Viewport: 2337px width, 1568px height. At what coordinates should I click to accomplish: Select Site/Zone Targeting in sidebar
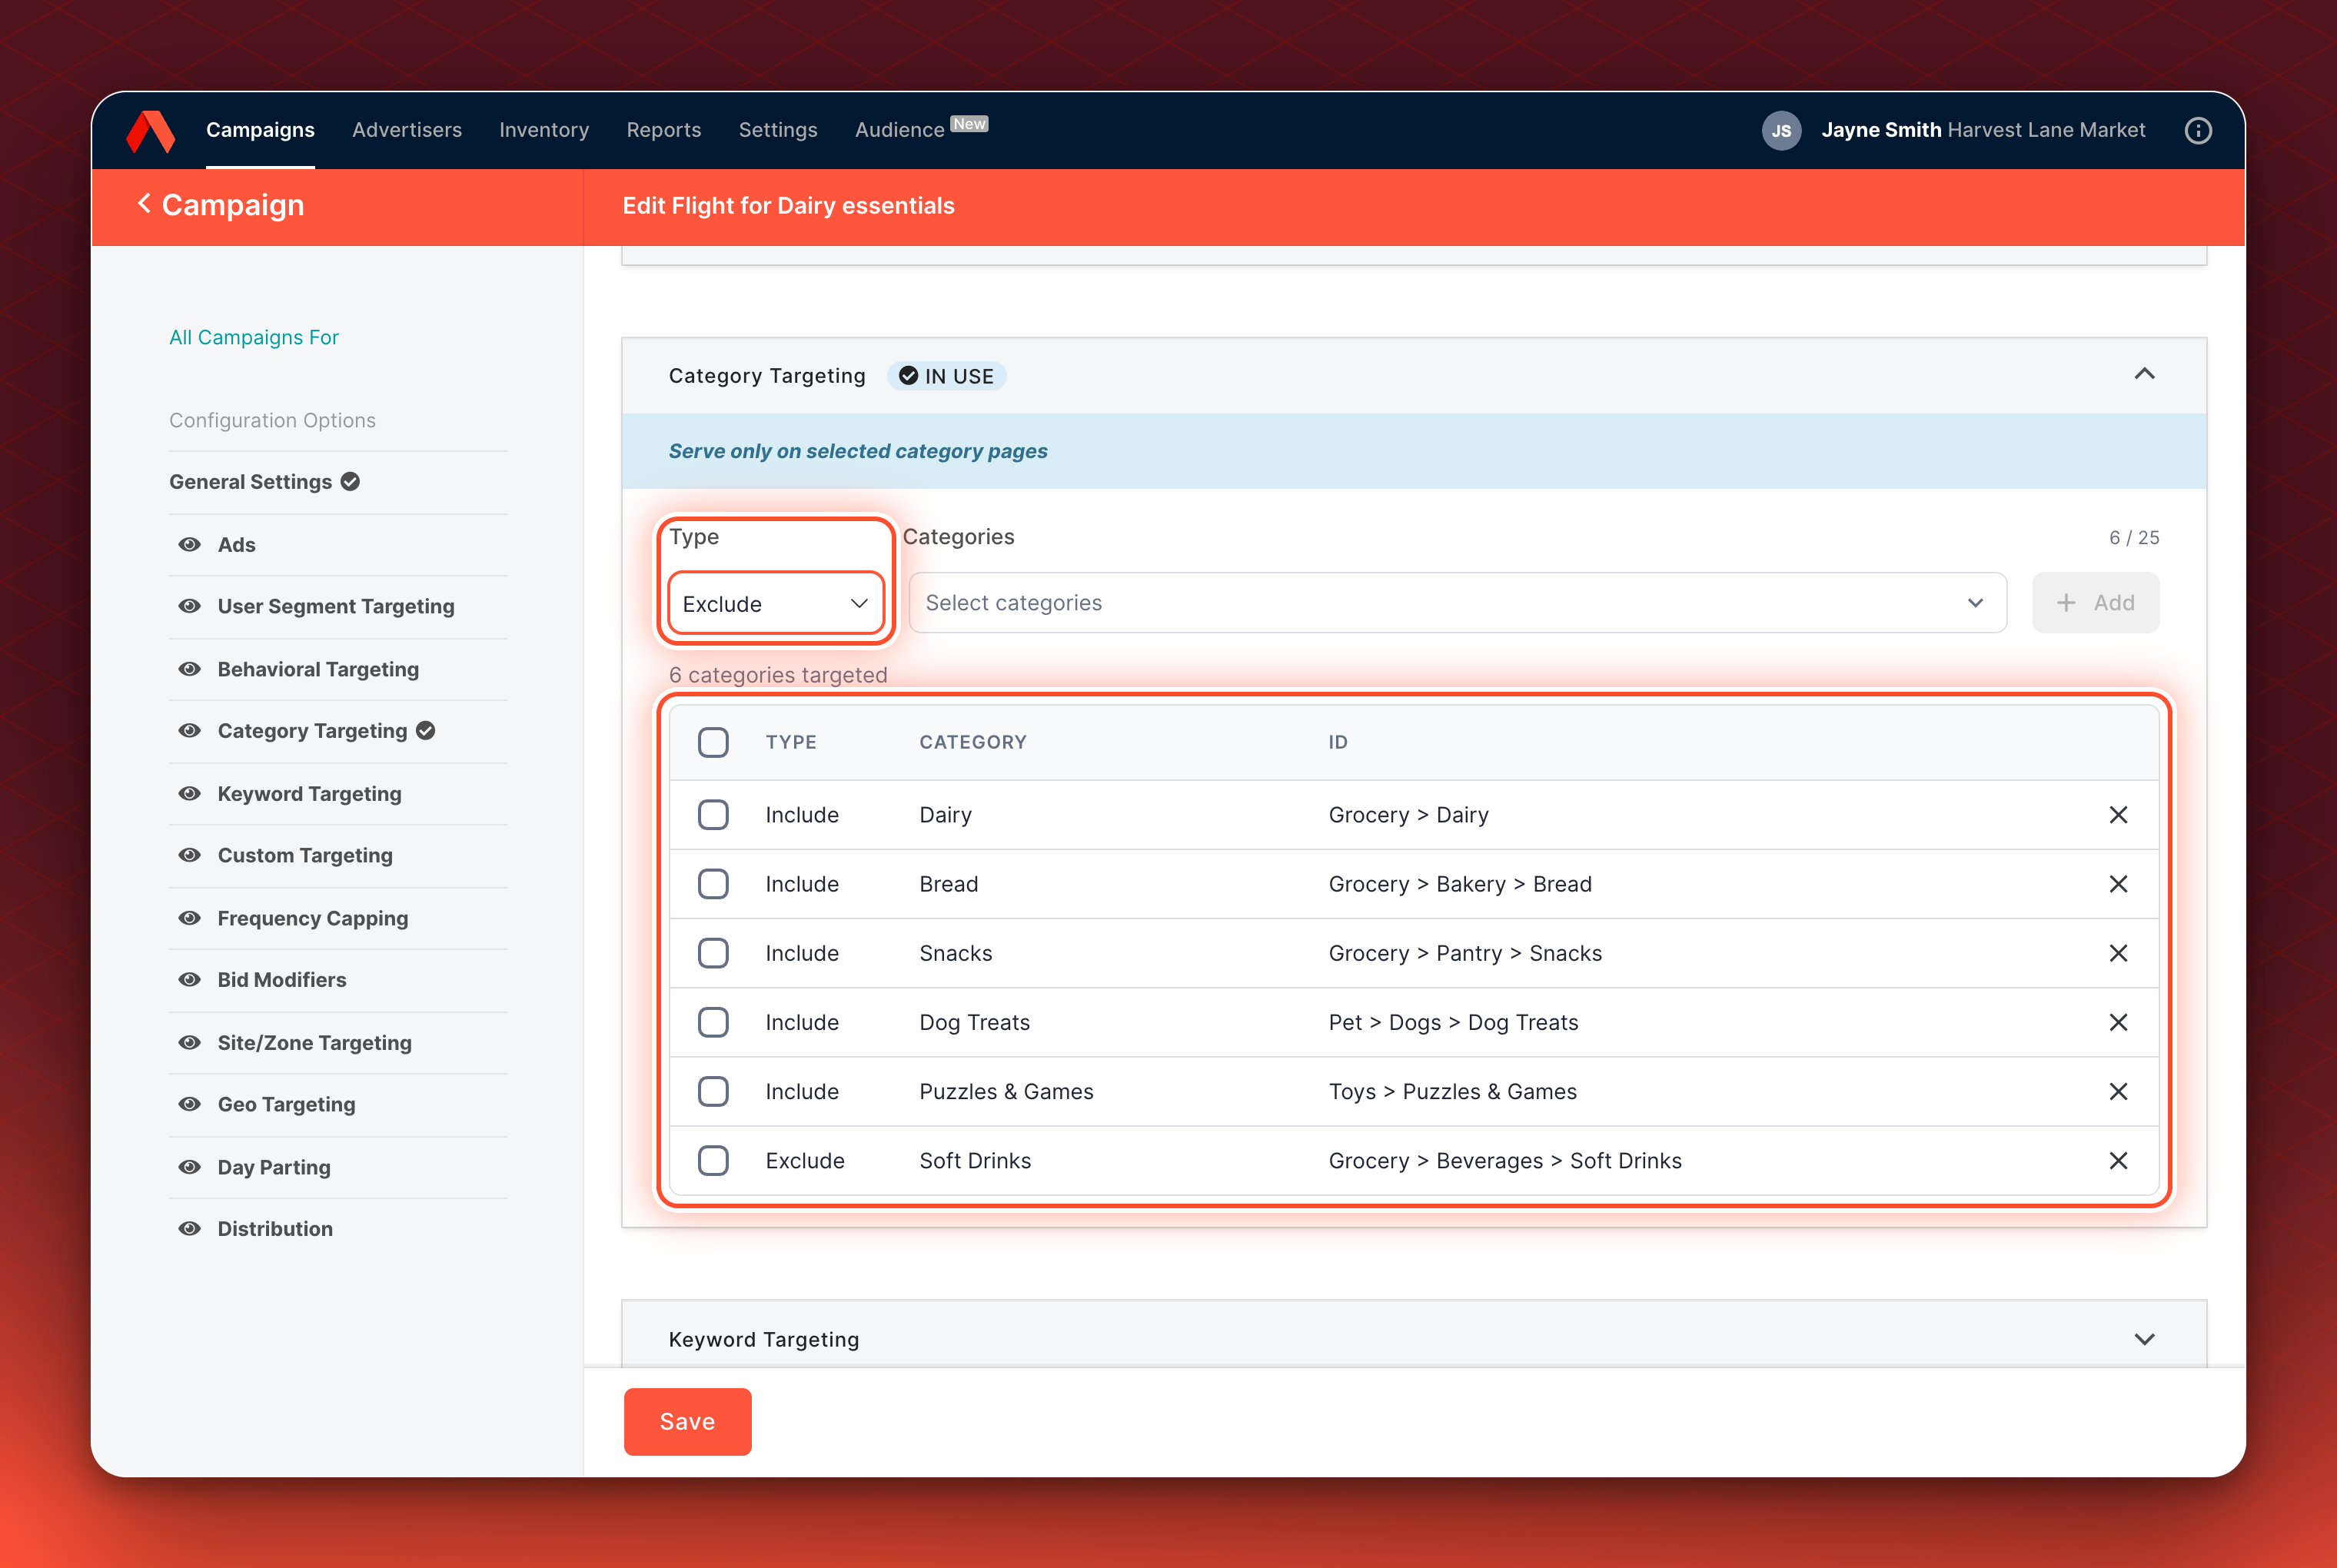pos(314,1042)
